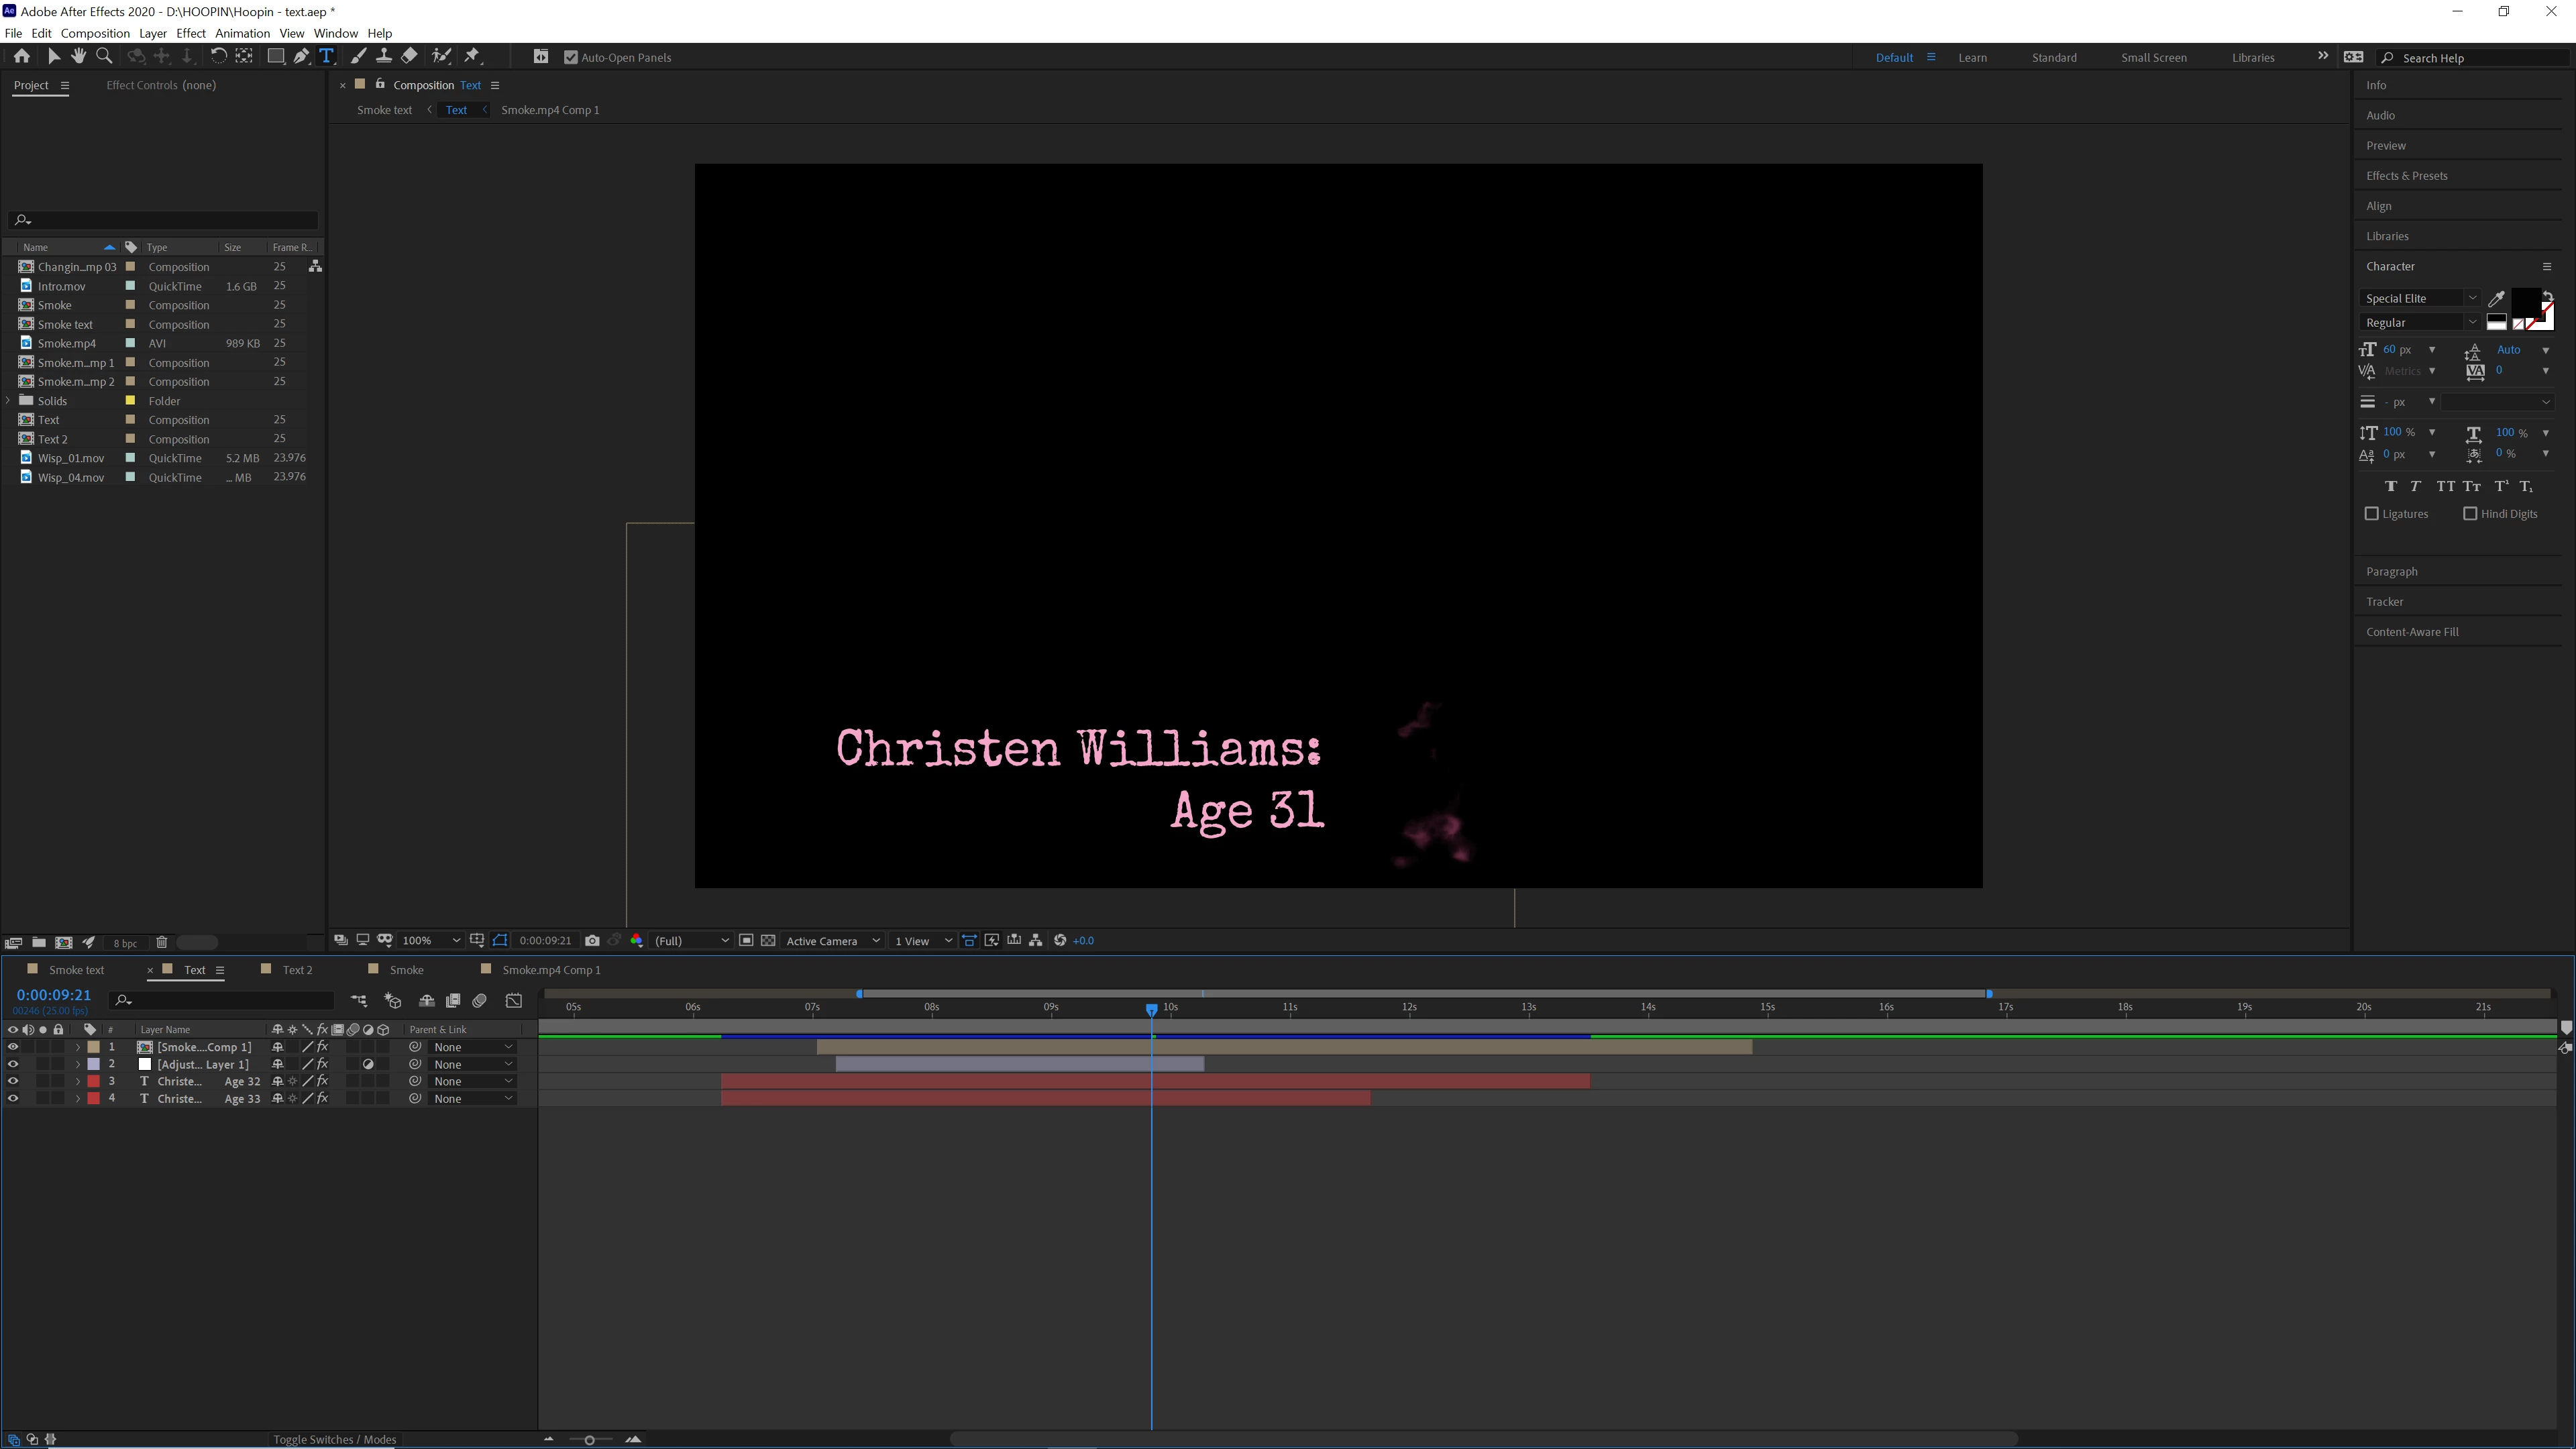Image resolution: width=2576 pixels, height=1449 pixels.
Task: Switch to the Text 2 timeline tab
Action: click(297, 969)
